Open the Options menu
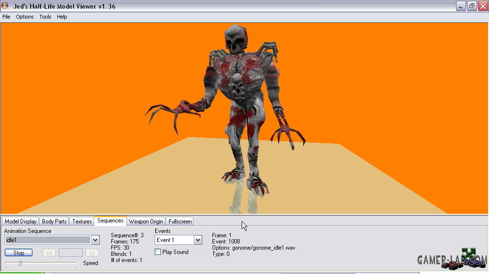 tap(25, 17)
